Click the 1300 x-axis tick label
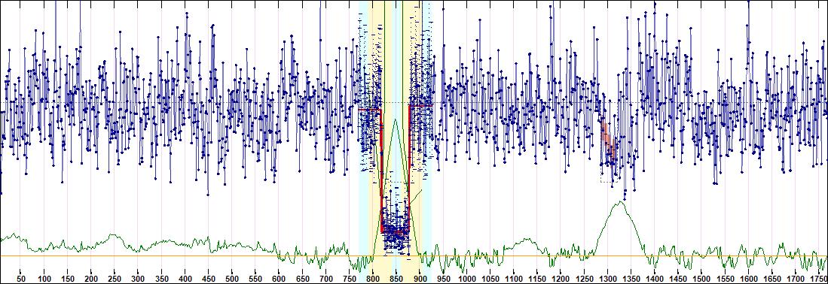Image resolution: width=828 pixels, height=284 pixels. coord(607,278)
